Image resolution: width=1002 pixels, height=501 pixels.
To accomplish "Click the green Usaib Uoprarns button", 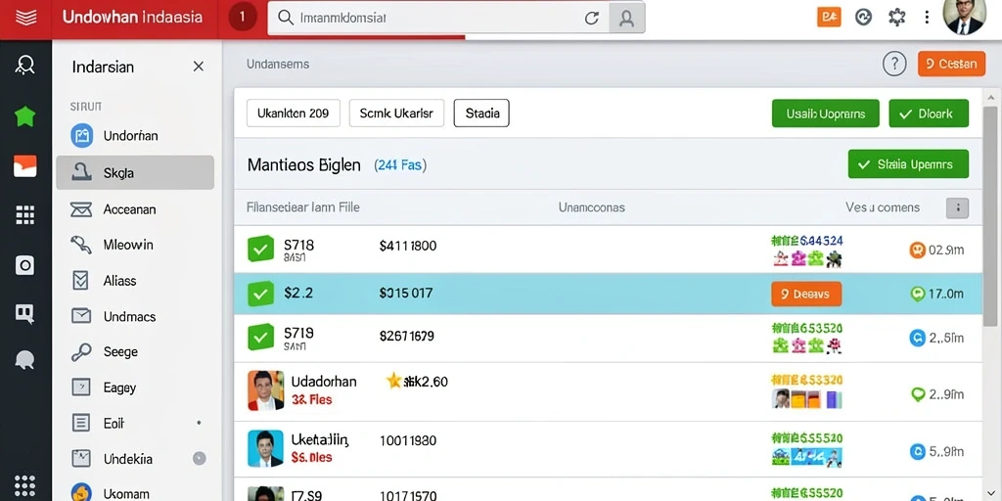I will click(826, 114).
